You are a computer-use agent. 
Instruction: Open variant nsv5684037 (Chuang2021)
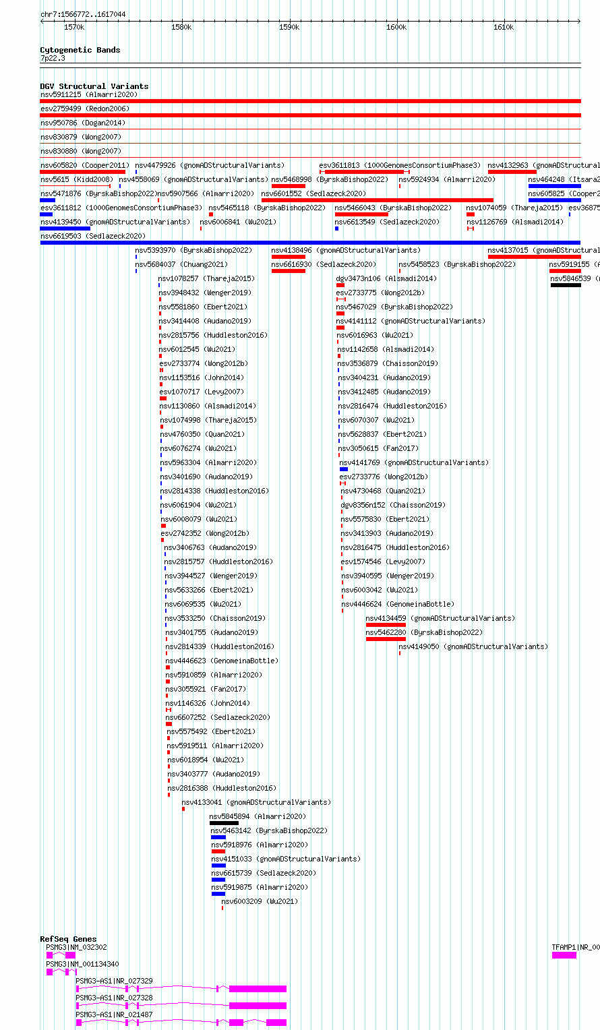pyautogui.click(x=181, y=264)
